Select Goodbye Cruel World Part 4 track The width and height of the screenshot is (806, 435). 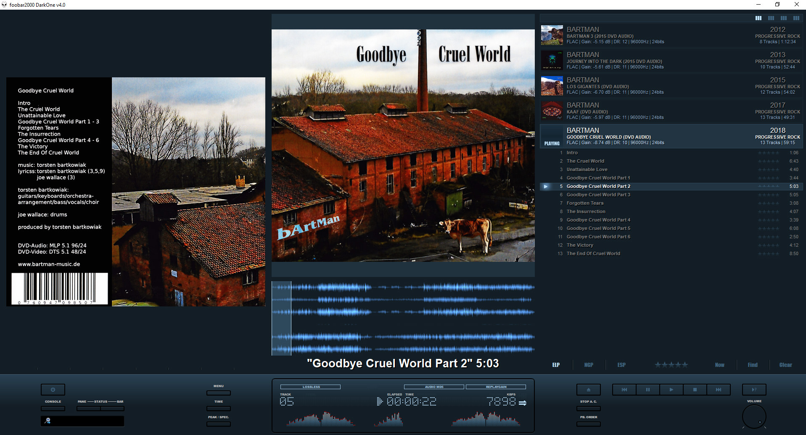pos(671,220)
